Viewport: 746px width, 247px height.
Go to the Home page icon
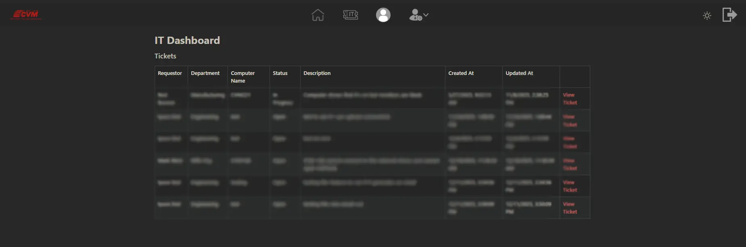[x=318, y=15]
